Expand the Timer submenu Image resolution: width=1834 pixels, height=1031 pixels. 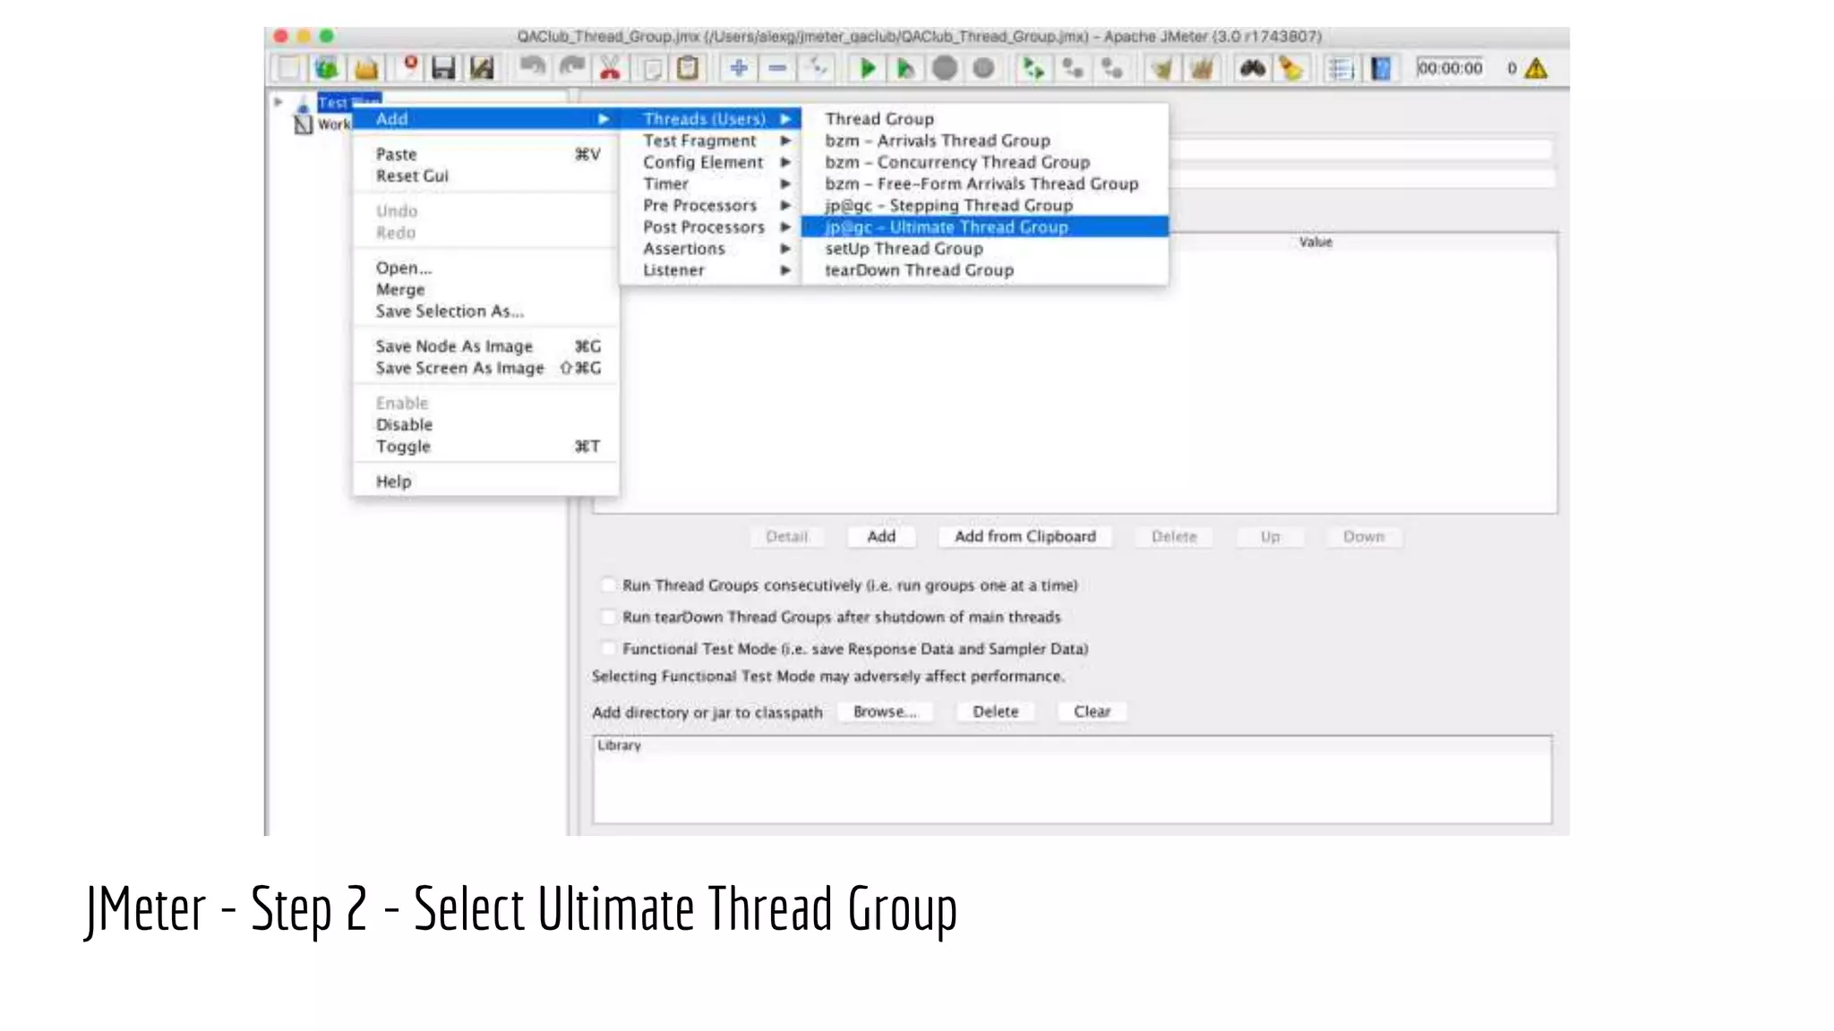pyautogui.click(x=710, y=183)
